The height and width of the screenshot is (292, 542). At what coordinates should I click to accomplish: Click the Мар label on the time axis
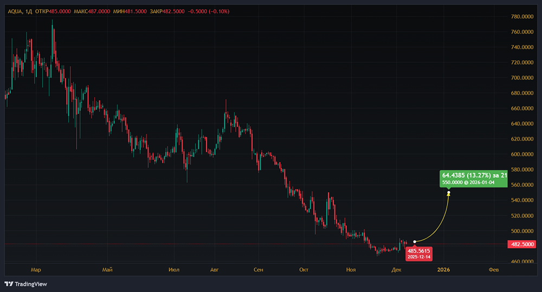[36, 270]
